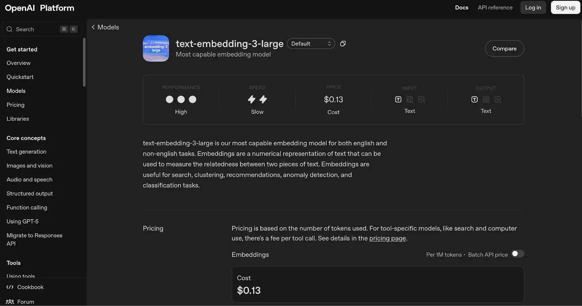Click the Input audio-unsupported icon
Viewport: 582px width, 306px height.
point(422,100)
